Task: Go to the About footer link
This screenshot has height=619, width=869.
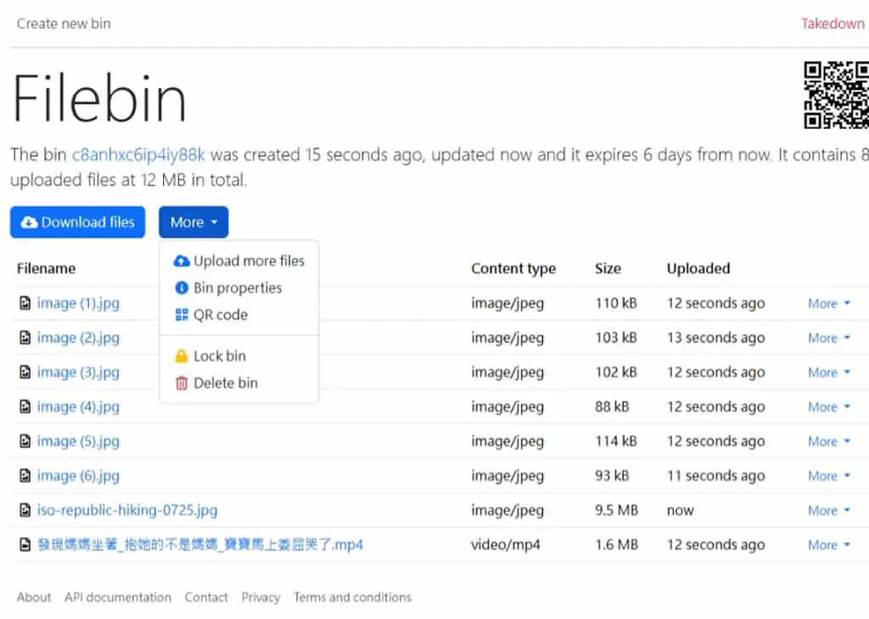Action: tap(34, 598)
